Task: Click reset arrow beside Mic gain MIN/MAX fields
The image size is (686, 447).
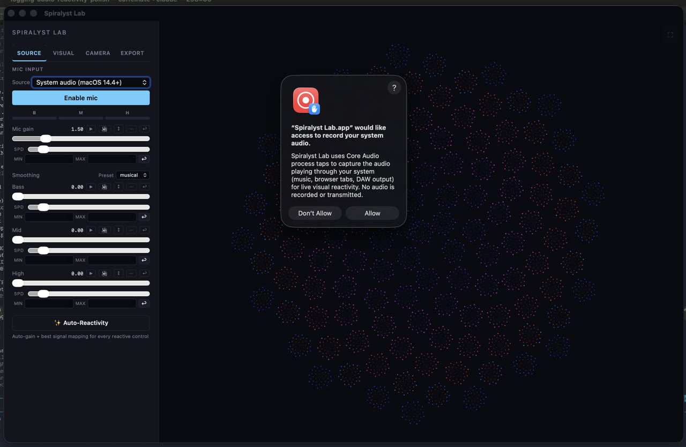Action: pyautogui.click(x=144, y=159)
